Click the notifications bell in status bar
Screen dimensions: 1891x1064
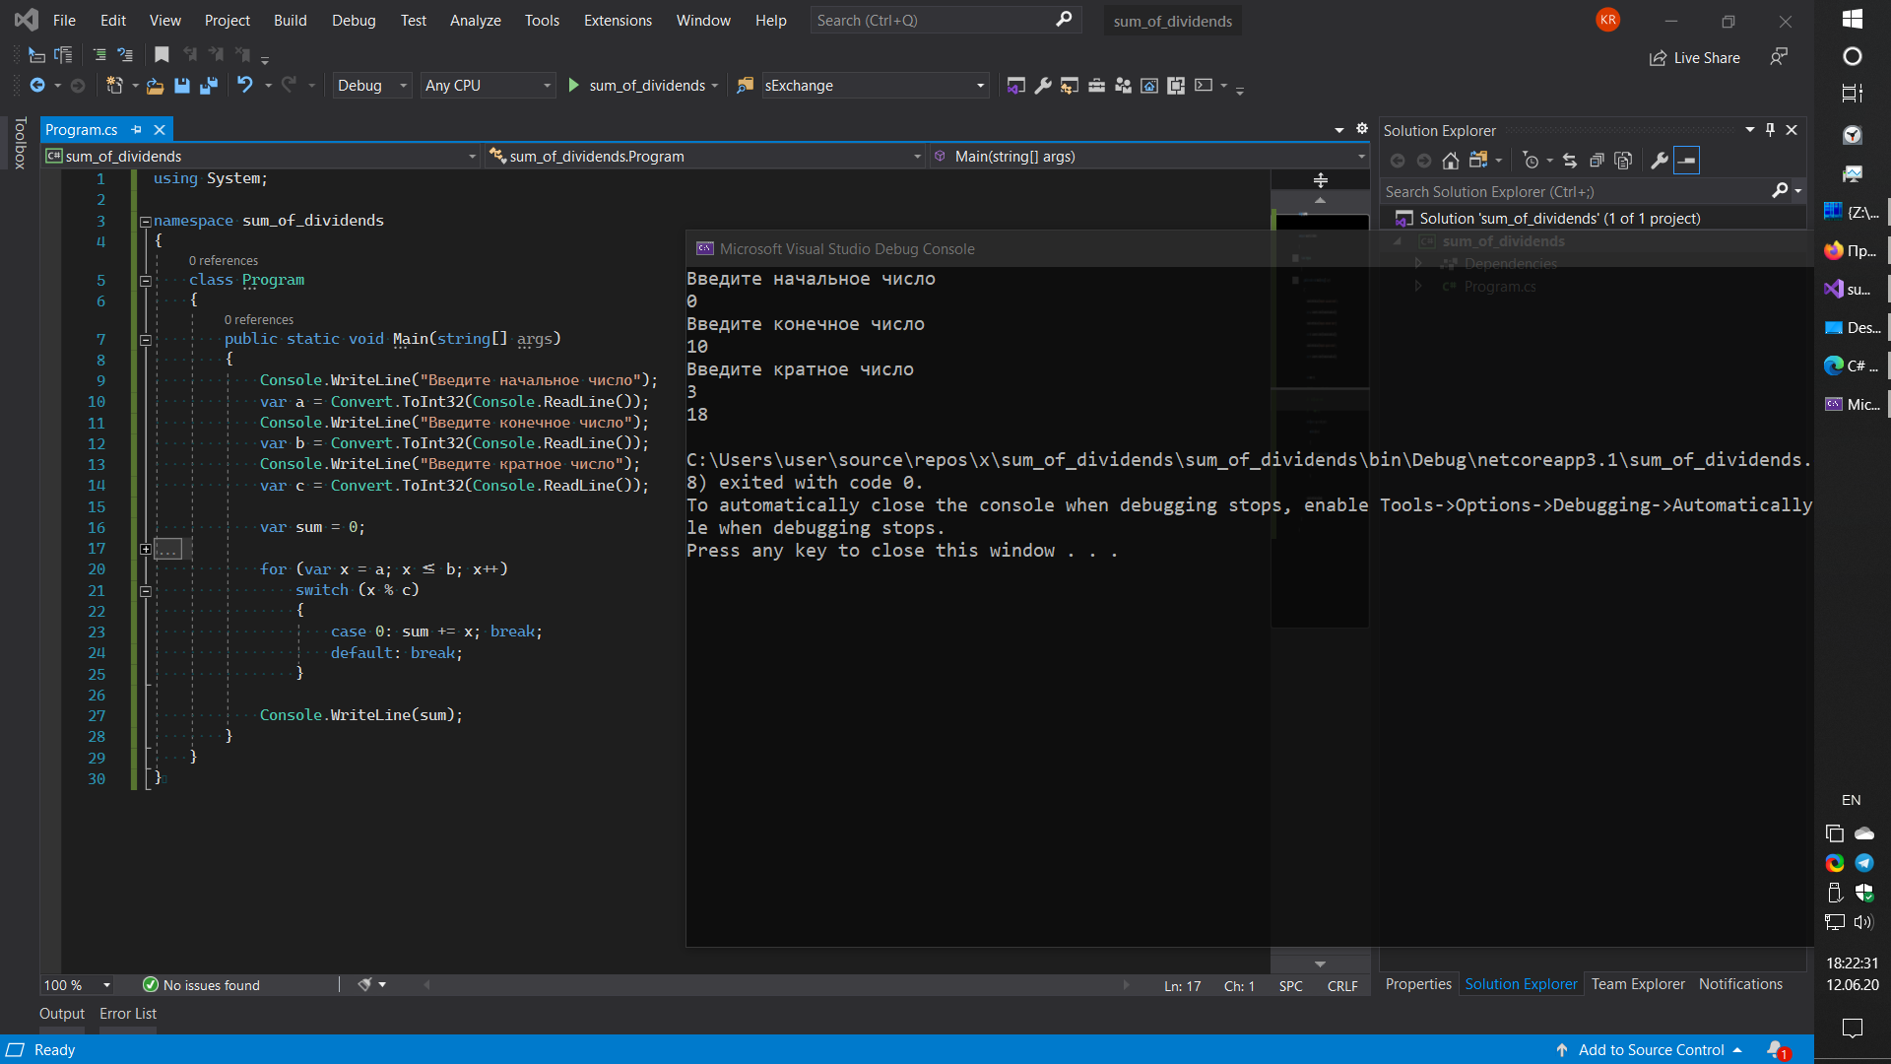[x=1778, y=1050]
